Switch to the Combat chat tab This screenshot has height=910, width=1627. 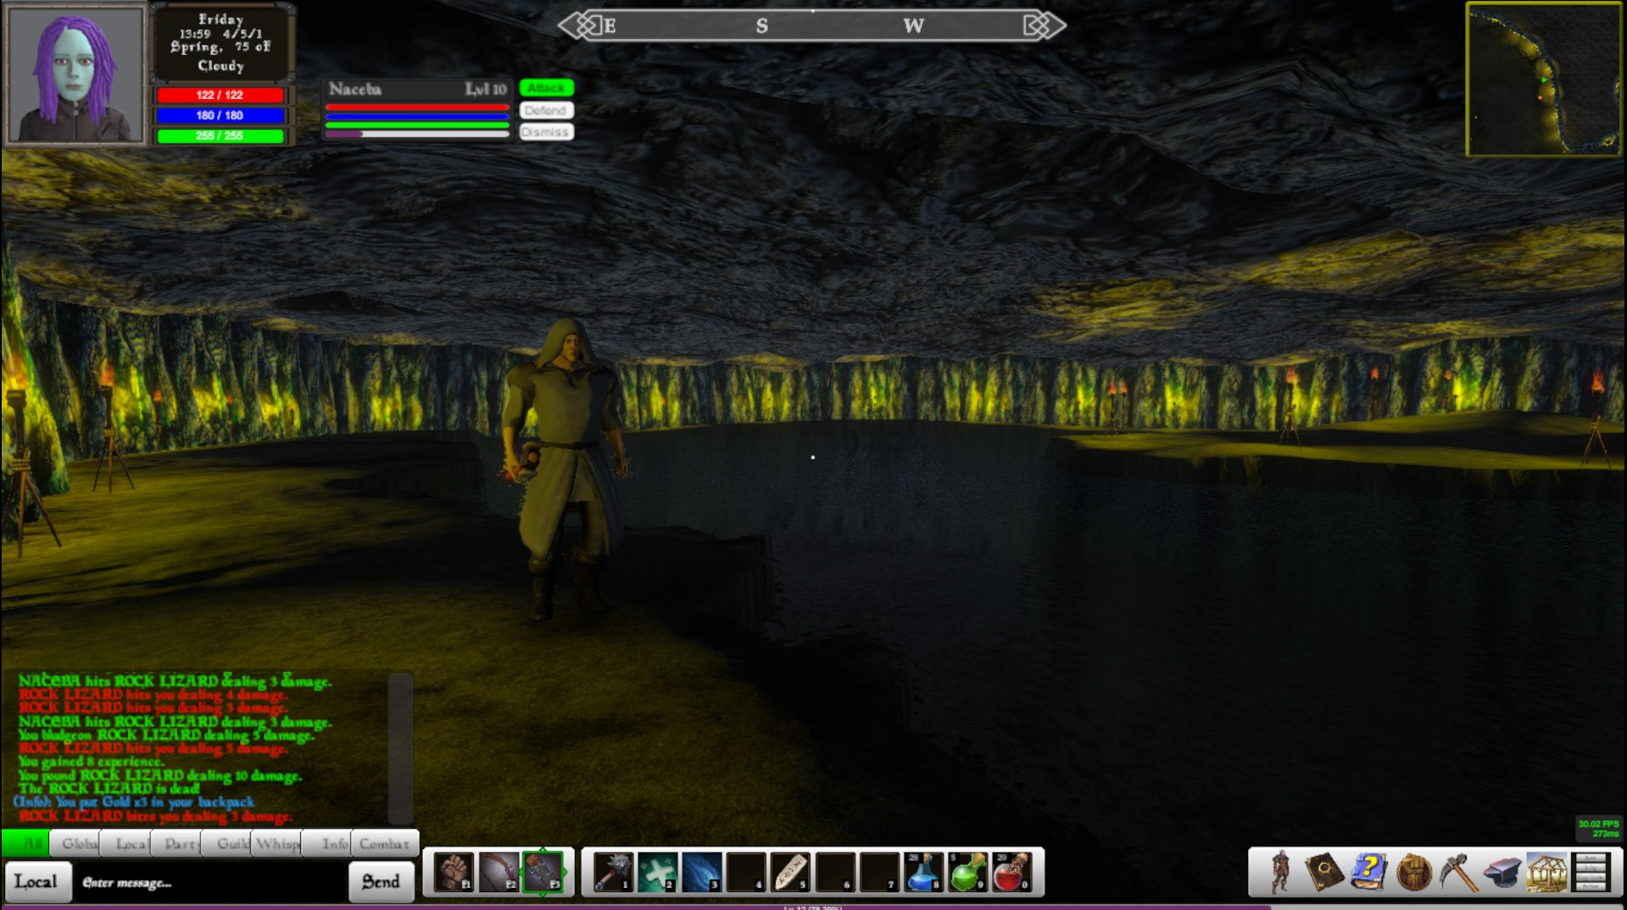[x=383, y=844]
